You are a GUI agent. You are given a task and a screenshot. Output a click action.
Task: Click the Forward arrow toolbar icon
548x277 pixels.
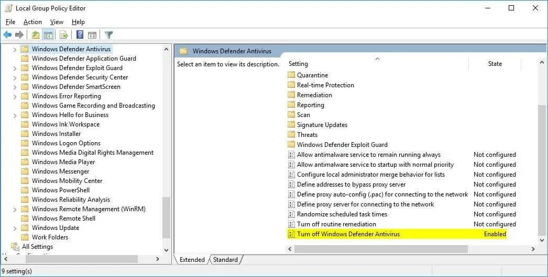point(19,34)
